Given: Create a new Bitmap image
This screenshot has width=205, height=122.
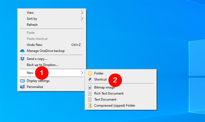Looking at the screenshot, I should (121, 87).
